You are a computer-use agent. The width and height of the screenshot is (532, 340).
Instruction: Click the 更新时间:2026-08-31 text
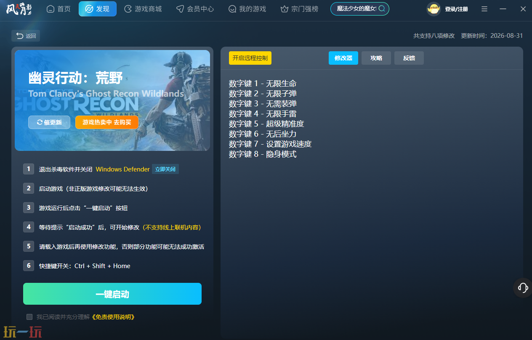pyautogui.click(x=492, y=36)
